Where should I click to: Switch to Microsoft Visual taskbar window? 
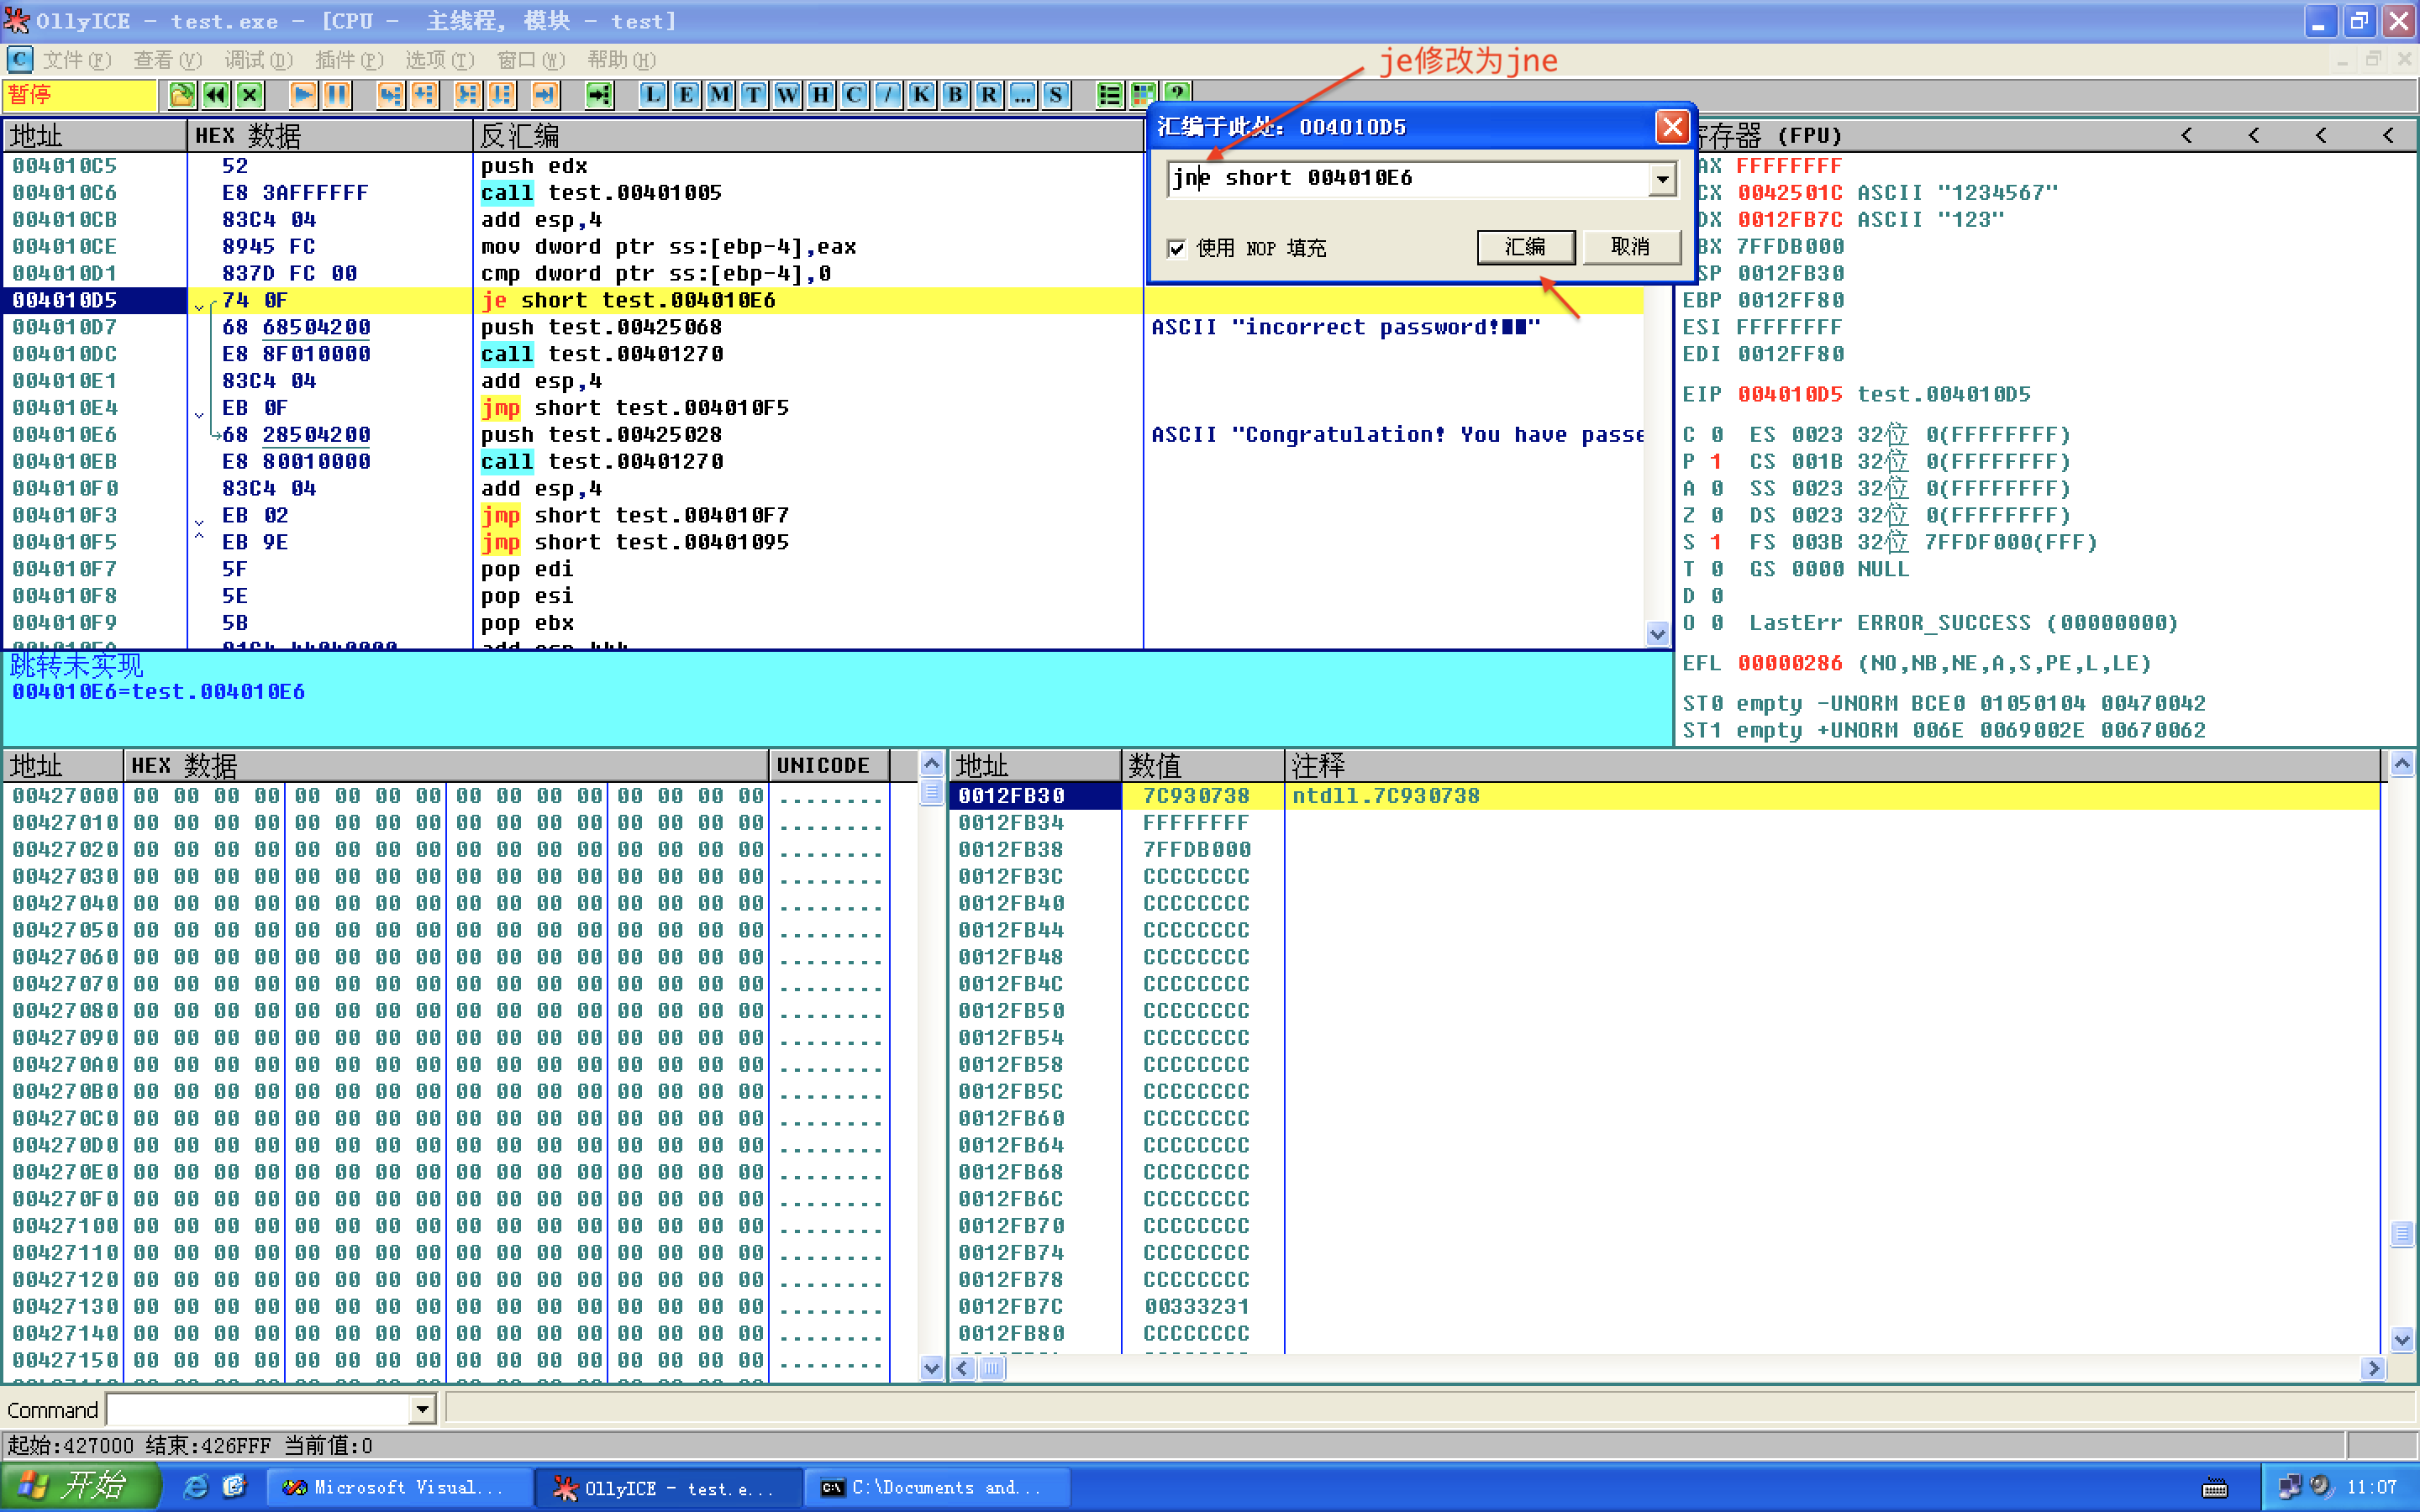(400, 1488)
